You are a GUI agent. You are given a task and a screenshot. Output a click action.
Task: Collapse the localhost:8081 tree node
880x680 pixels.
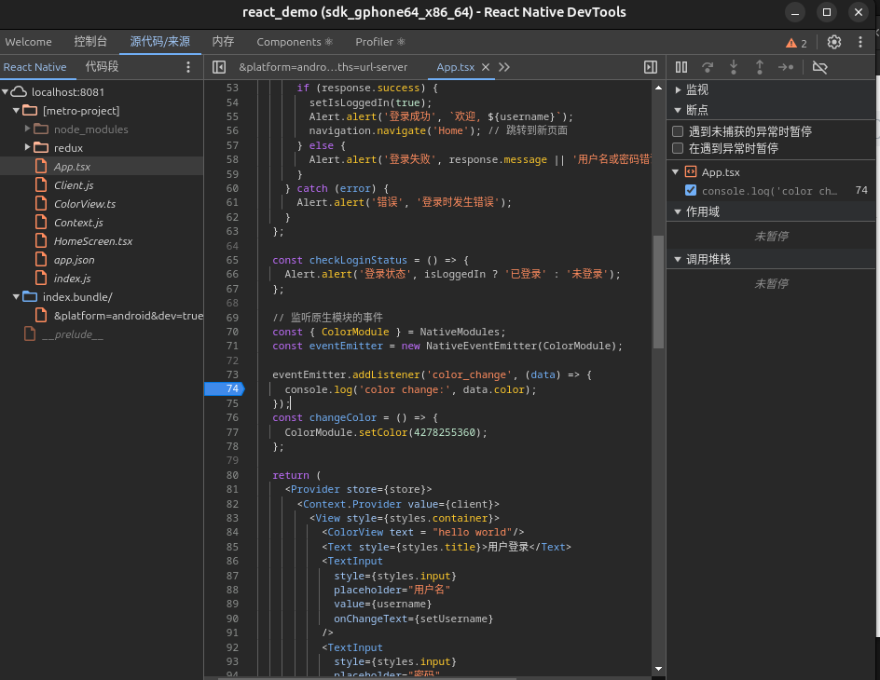click(x=5, y=91)
